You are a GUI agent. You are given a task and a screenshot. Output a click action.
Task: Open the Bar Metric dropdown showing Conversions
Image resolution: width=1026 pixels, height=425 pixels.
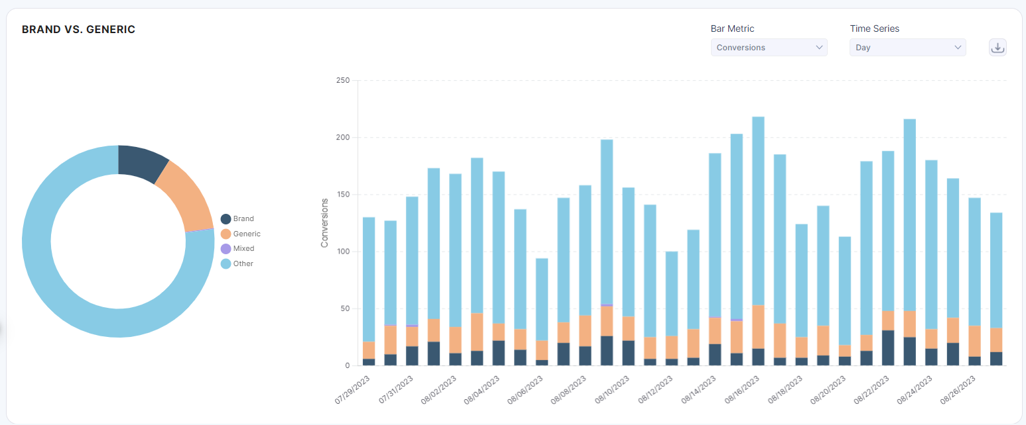[768, 48]
